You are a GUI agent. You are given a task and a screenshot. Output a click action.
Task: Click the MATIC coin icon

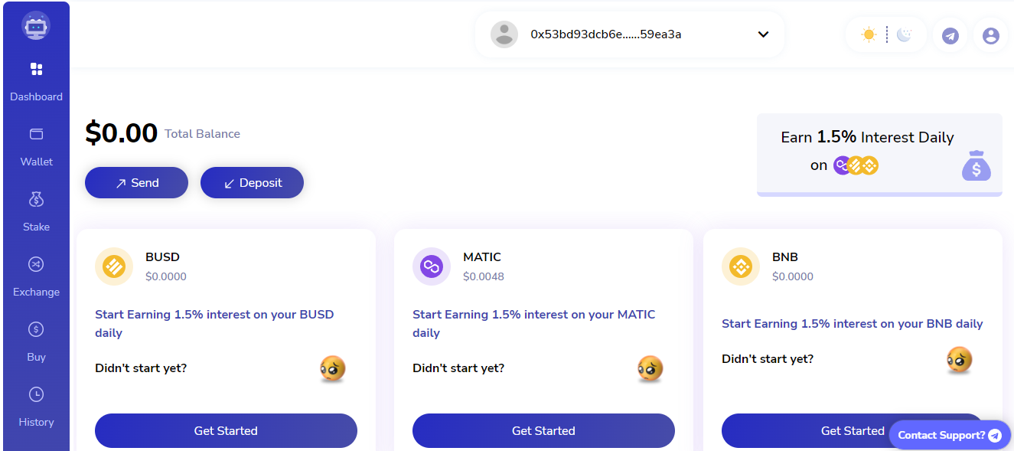432,266
